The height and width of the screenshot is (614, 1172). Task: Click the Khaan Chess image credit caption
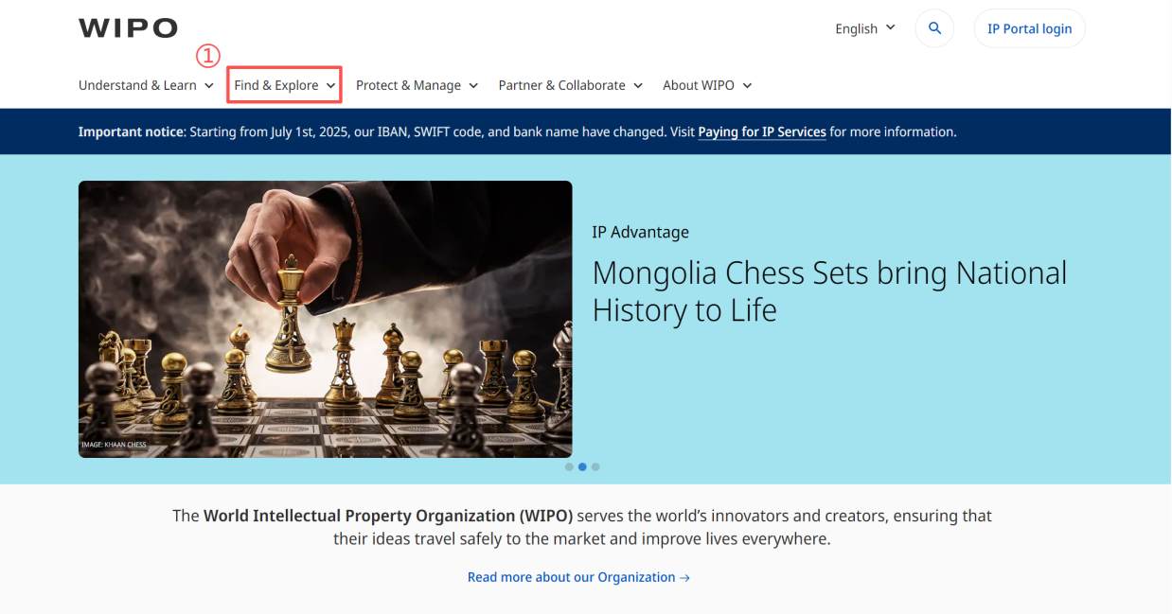pos(114,445)
